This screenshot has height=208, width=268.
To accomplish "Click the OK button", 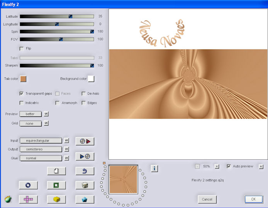I will (254, 199).
